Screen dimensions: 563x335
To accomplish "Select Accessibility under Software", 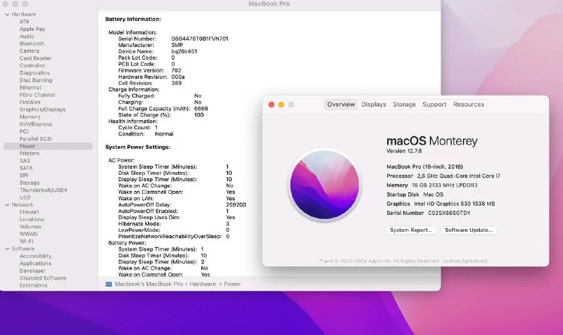I will 36,256.
